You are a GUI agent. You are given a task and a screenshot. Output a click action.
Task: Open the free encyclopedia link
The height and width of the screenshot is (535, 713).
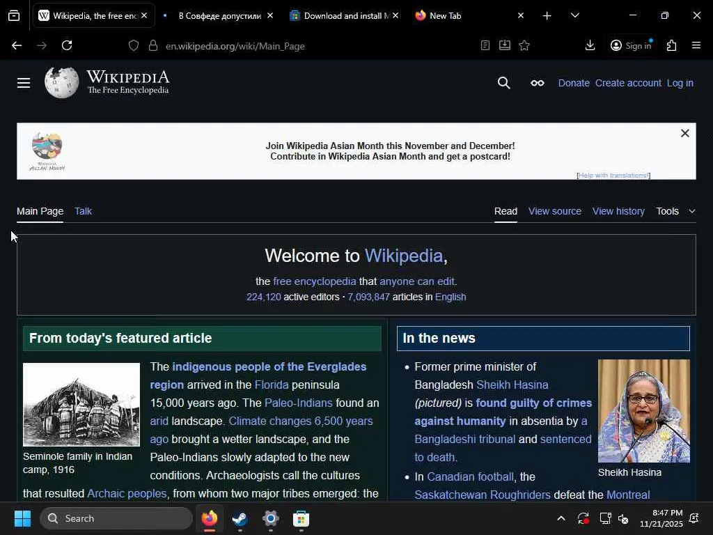coord(315,281)
